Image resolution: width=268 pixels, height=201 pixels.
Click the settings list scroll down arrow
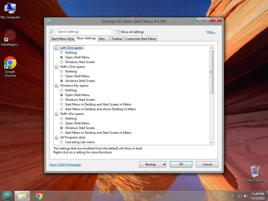tap(211, 143)
